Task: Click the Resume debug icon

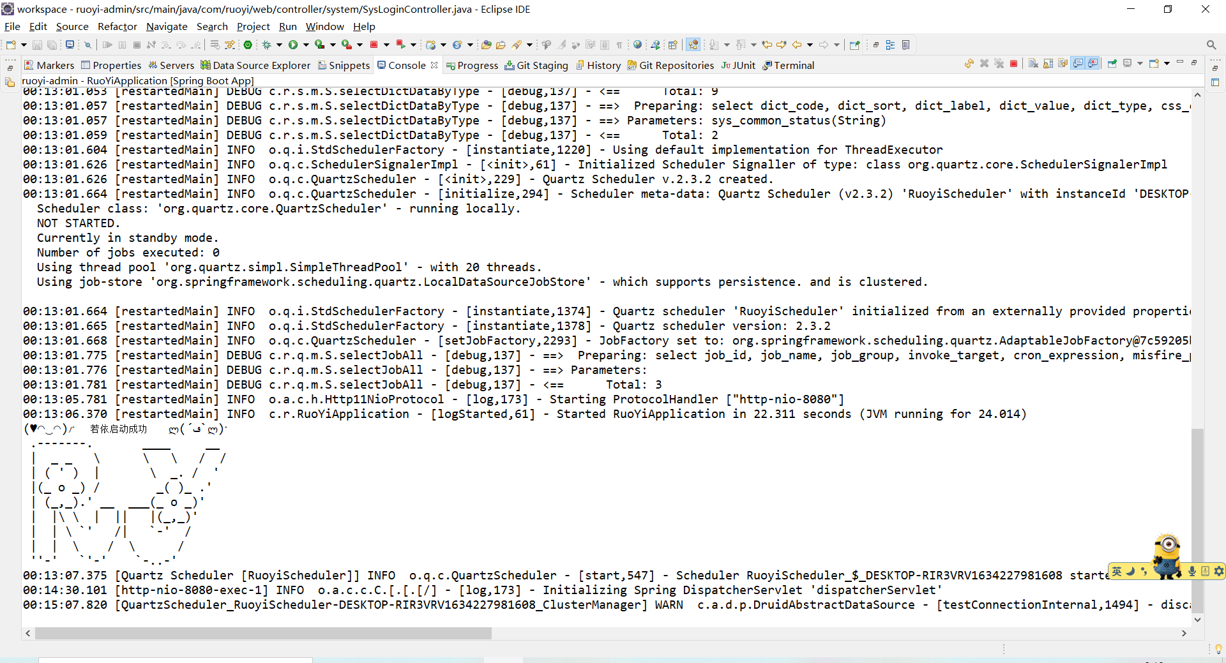Action: click(107, 45)
